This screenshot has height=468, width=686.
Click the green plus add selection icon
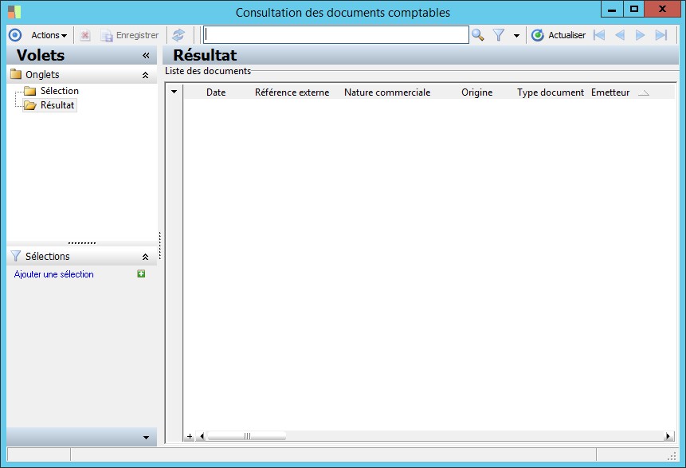pos(141,273)
